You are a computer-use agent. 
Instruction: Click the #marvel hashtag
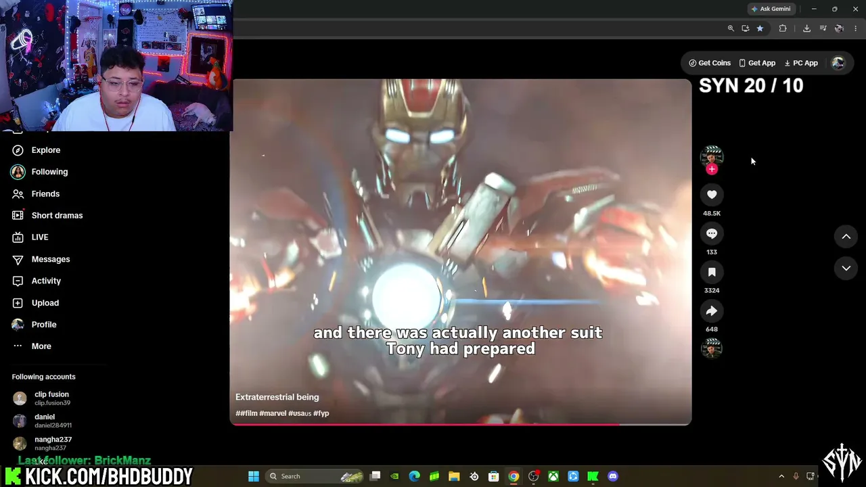273,413
